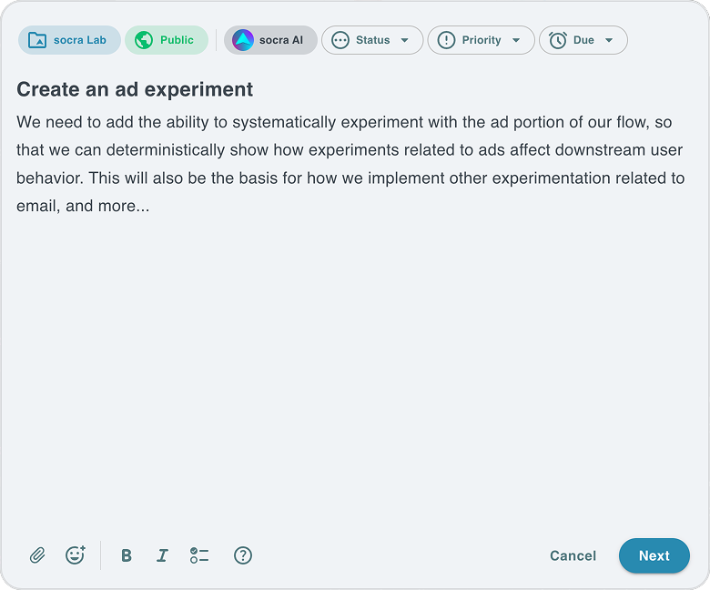The image size is (710, 590).
Task: Click the socra AI logo icon
Action: (243, 40)
